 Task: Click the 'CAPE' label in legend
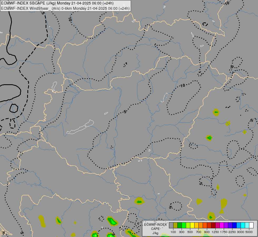click(155, 229)
